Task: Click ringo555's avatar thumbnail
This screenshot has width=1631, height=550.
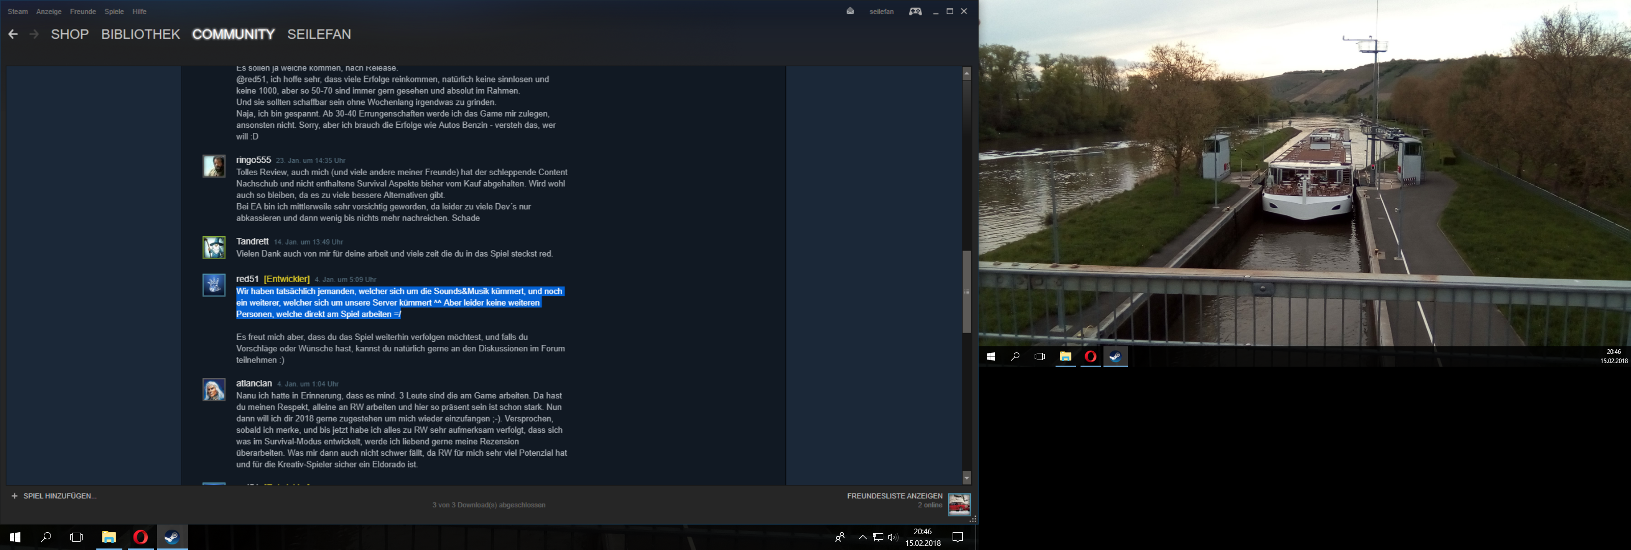Action: [214, 167]
